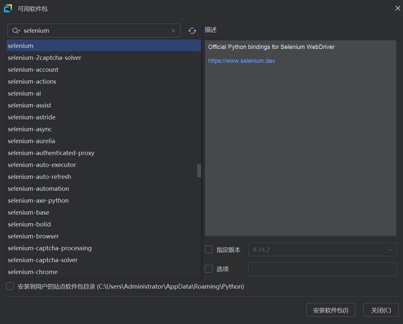This screenshot has width=403, height=324.
Task: Select selenium-authenticated-proxy in the list
Action: pyautogui.click(x=104, y=153)
